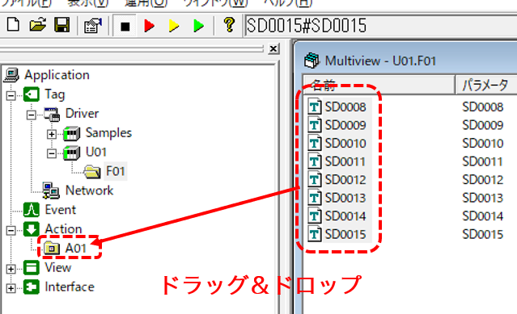This screenshot has width=517, height=314.
Task: Select the Action node icon
Action: pyautogui.click(x=32, y=229)
